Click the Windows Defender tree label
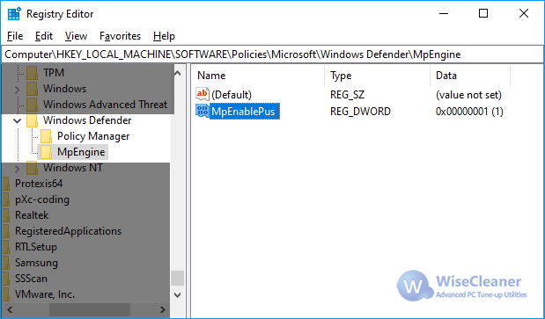The height and width of the screenshot is (319, 545). click(x=87, y=120)
